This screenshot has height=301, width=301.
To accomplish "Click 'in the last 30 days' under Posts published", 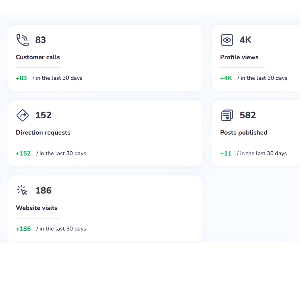I will coord(263,153).
